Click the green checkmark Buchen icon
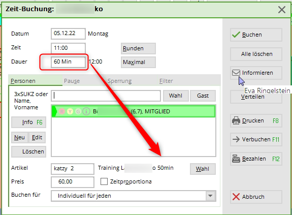Screen dimensions: 292x215 tap(236, 35)
